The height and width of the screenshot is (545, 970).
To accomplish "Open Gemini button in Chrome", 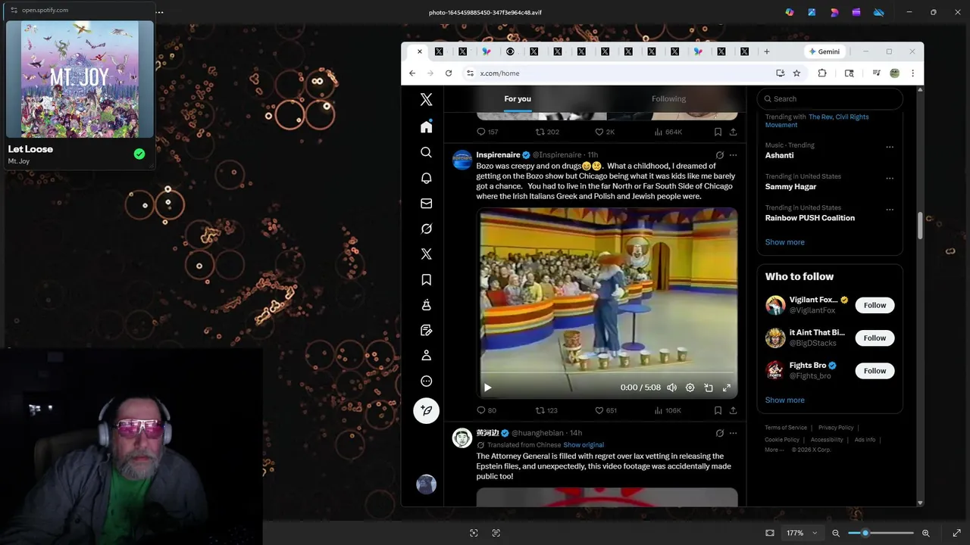I will click(824, 51).
